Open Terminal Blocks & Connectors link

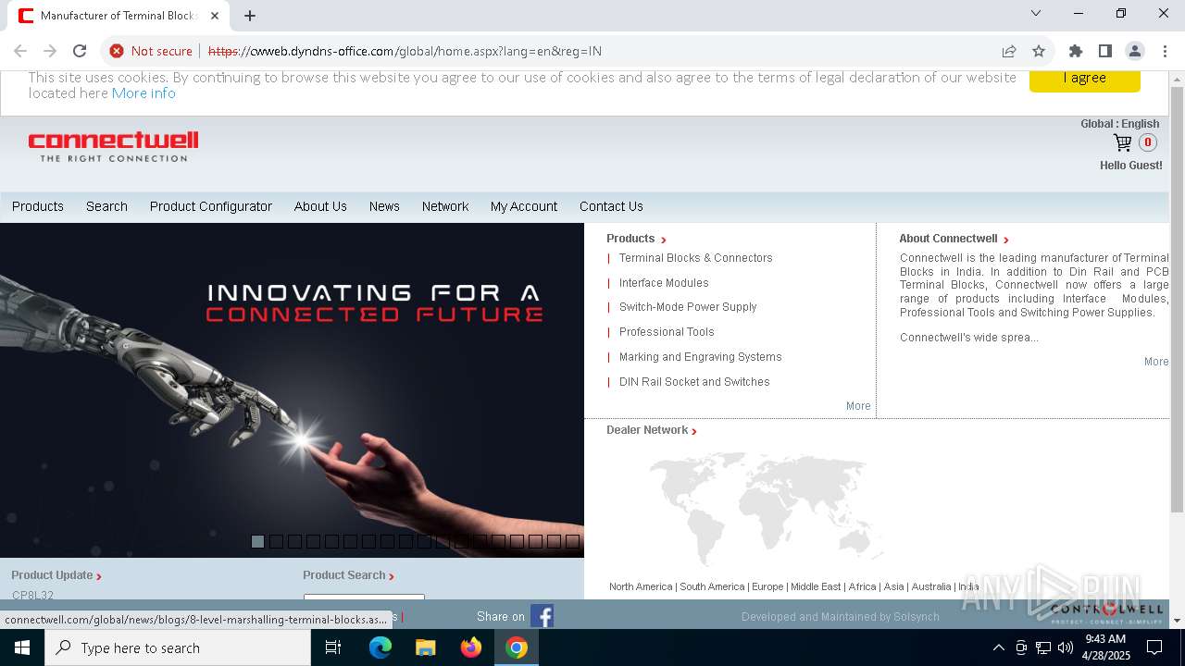pyautogui.click(x=696, y=258)
